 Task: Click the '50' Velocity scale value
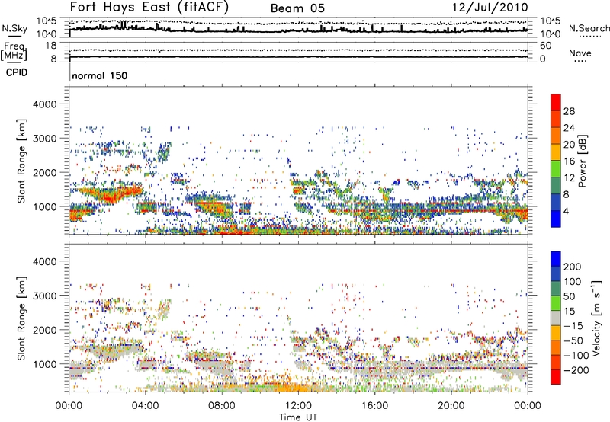569,296
